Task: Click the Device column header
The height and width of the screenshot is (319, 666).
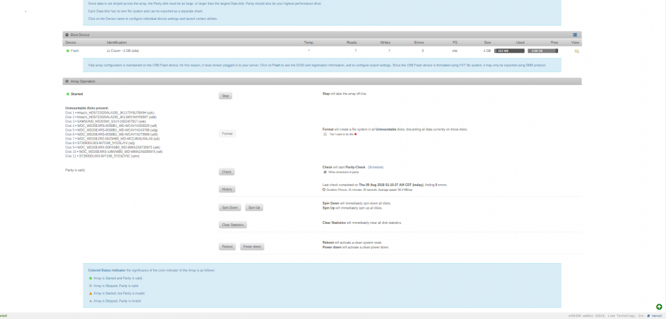Action: point(71,43)
